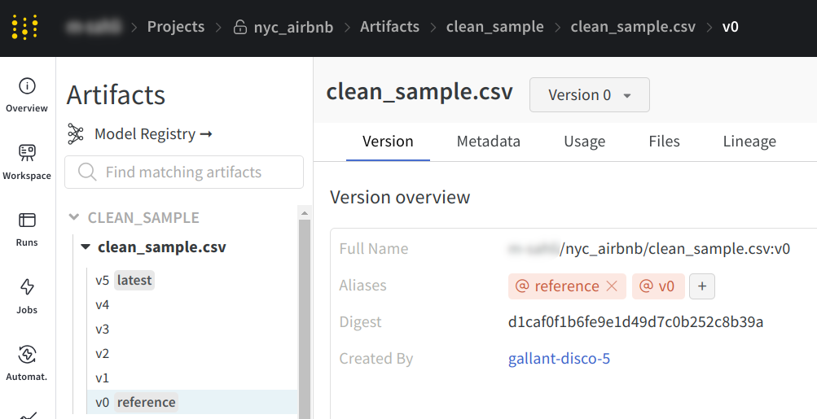Viewport: 817px width, 419px height.
Task: Click the Model Registry graph icon
Action: coord(76,134)
